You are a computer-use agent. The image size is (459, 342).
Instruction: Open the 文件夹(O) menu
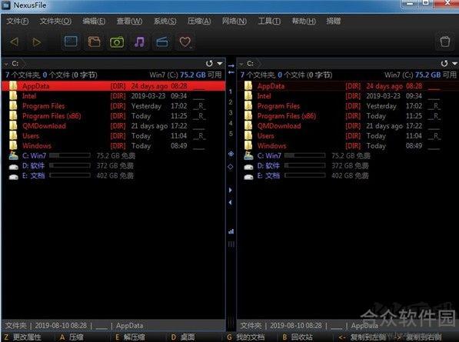[x=55, y=21]
